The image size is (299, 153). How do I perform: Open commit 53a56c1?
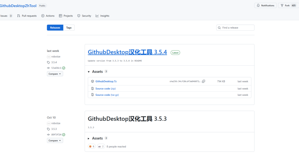[56, 68]
